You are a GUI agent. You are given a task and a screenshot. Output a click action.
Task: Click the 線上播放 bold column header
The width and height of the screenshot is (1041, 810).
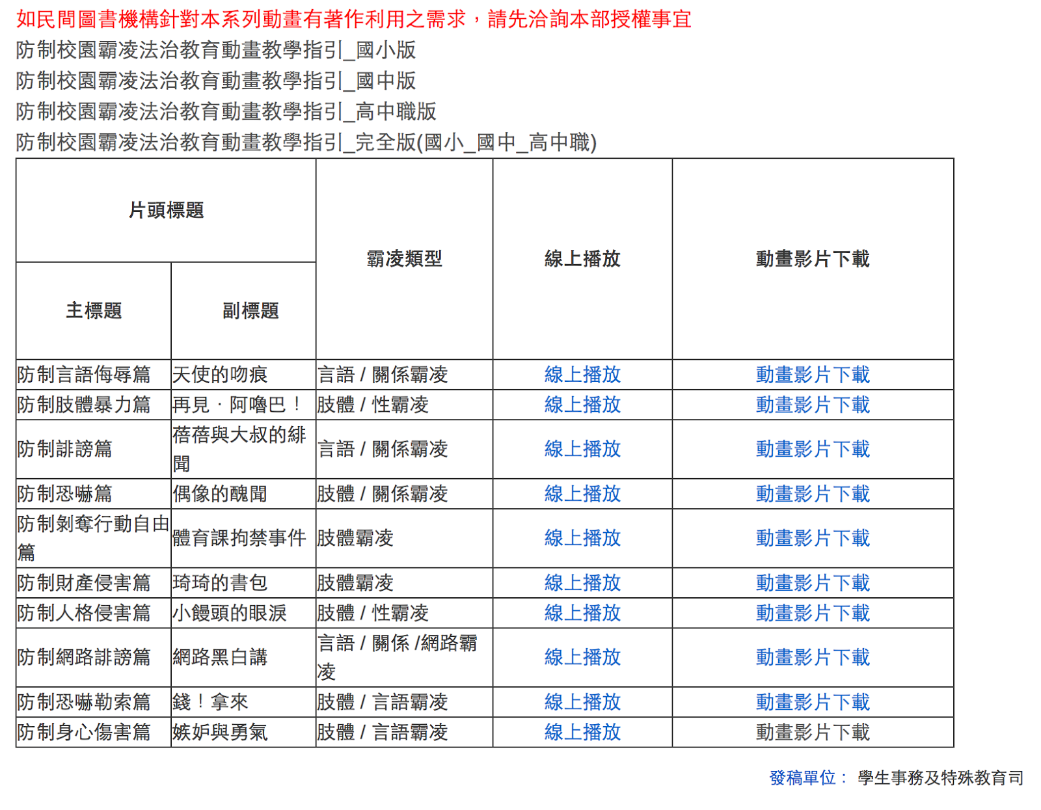point(582,259)
